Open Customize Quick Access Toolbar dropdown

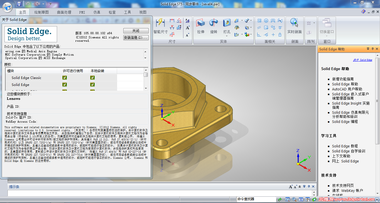[50, 4]
